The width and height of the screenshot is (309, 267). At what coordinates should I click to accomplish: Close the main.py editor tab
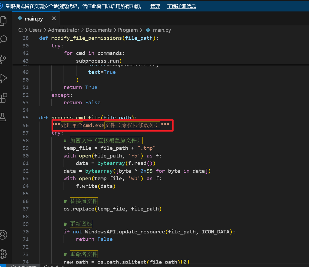coord(54,19)
